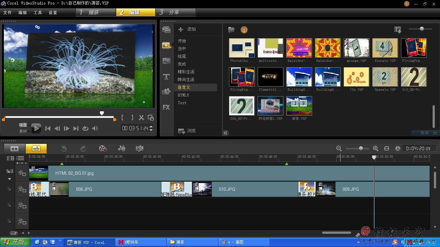Open the library folder icon

coord(231,30)
